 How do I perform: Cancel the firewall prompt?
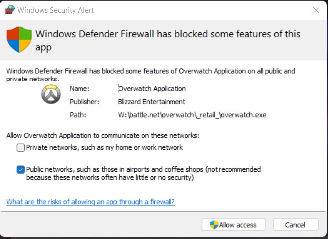295,225
